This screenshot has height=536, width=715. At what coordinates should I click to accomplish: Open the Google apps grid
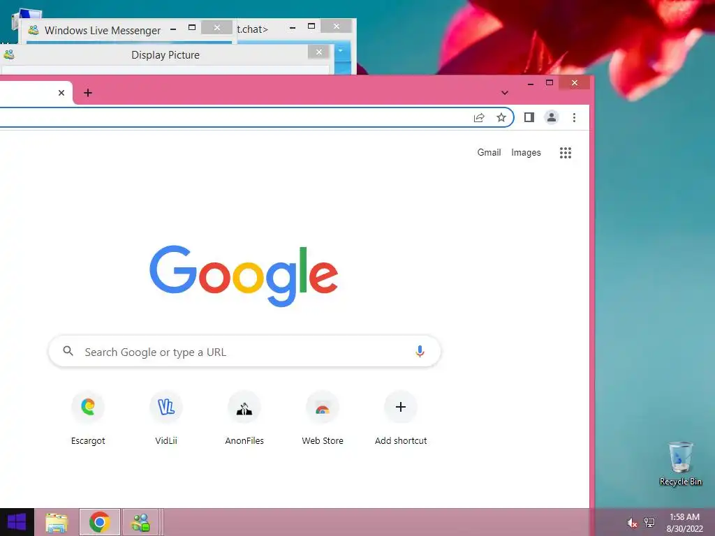click(566, 153)
